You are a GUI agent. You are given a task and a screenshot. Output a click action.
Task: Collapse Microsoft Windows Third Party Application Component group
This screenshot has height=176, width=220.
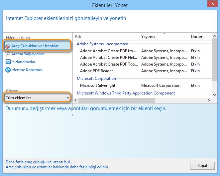click(x=126, y=93)
